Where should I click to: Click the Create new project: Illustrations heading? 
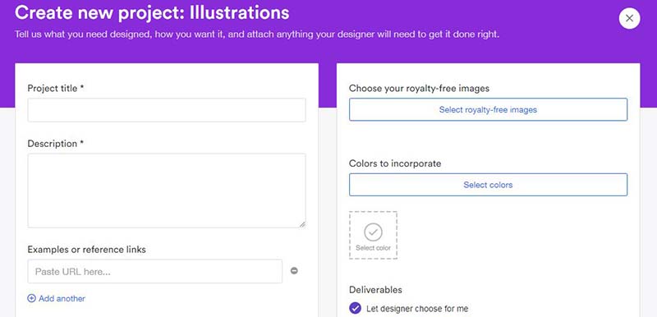(152, 12)
